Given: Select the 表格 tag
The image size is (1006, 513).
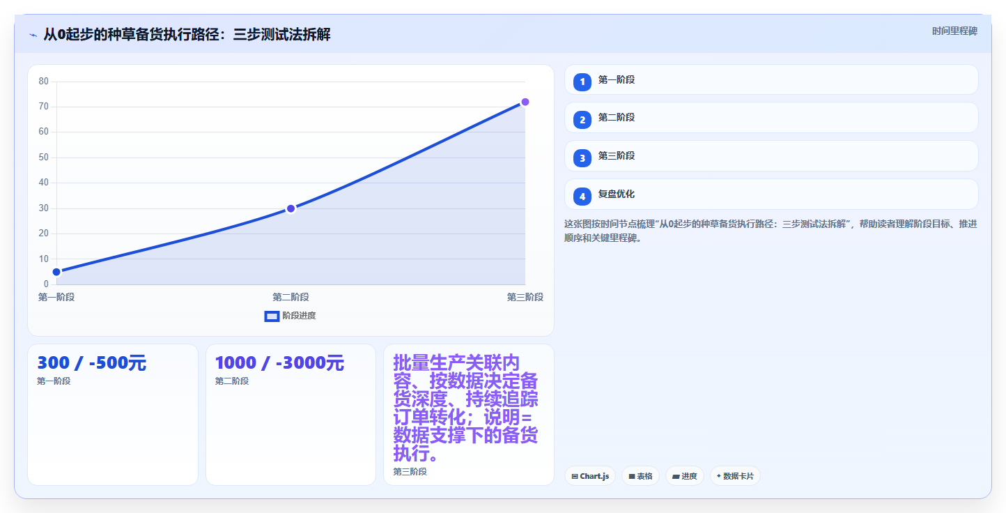Looking at the screenshot, I should coord(640,476).
